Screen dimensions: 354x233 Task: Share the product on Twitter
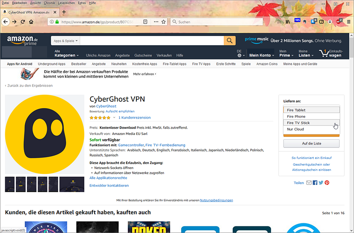coord(321,183)
